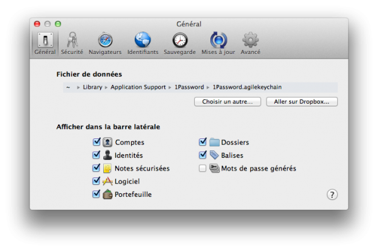Click the 'Dossiers' label text
This screenshot has height=251, width=378.
click(x=235, y=142)
